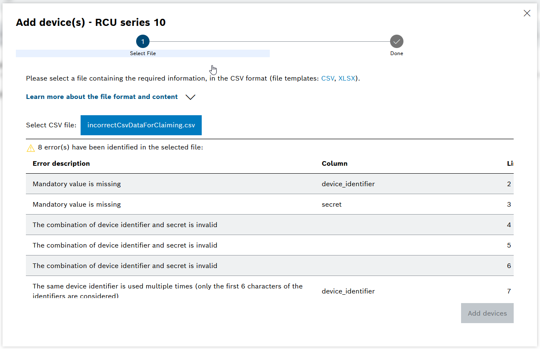This screenshot has width=540, height=349.
Task: Click the 'Column' table header
Action: (x=335, y=164)
